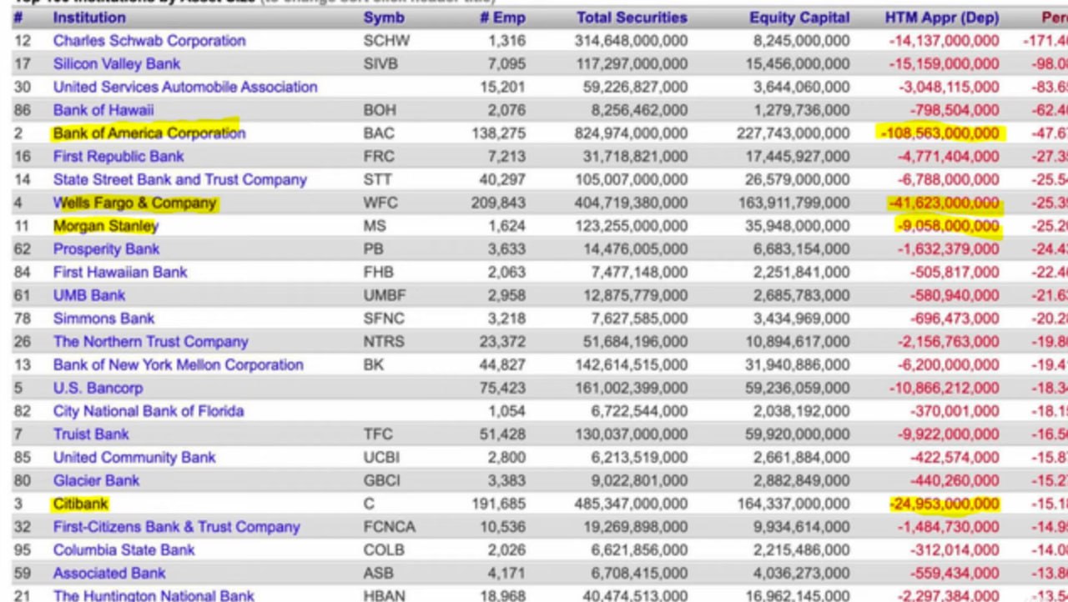The width and height of the screenshot is (1068, 602).
Task: Open The Huntington National Bank link
Action: (x=154, y=594)
